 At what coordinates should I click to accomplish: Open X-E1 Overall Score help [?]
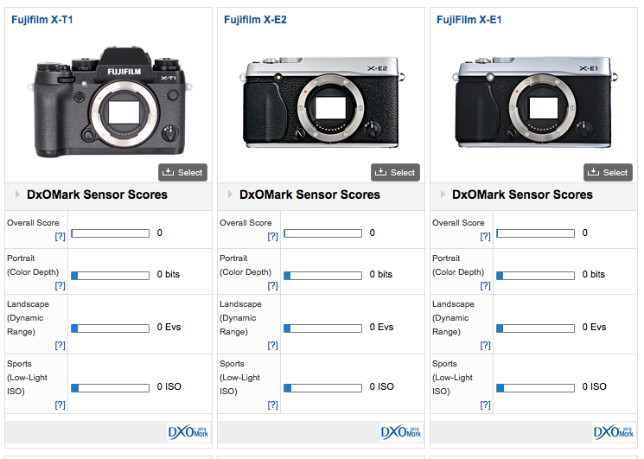[x=486, y=236]
